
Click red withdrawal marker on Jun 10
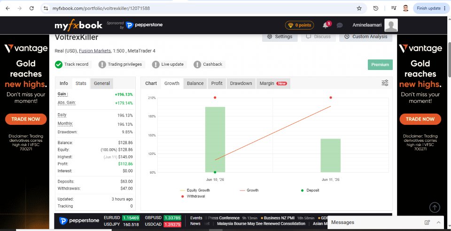click(x=215, y=98)
